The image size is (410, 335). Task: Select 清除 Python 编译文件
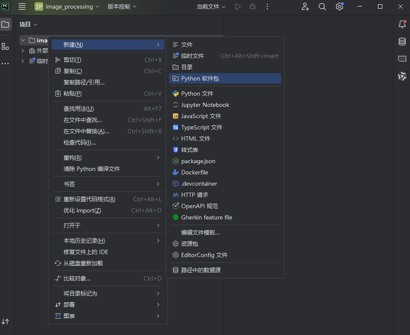click(108, 169)
